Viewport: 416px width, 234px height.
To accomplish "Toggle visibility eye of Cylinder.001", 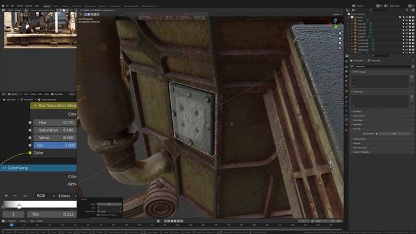I will (x=406, y=40).
